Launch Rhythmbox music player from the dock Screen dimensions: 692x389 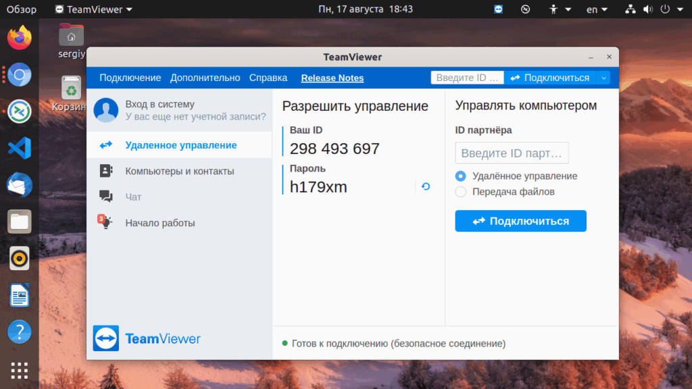coord(20,258)
